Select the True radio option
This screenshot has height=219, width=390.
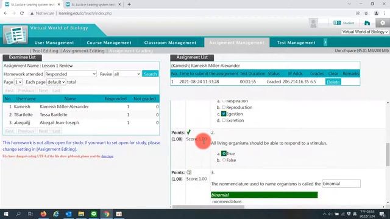[224, 153]
